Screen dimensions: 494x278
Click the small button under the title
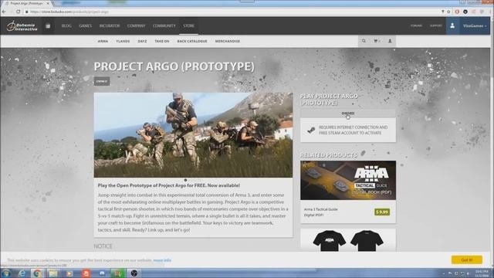click(x=102, y=81)
